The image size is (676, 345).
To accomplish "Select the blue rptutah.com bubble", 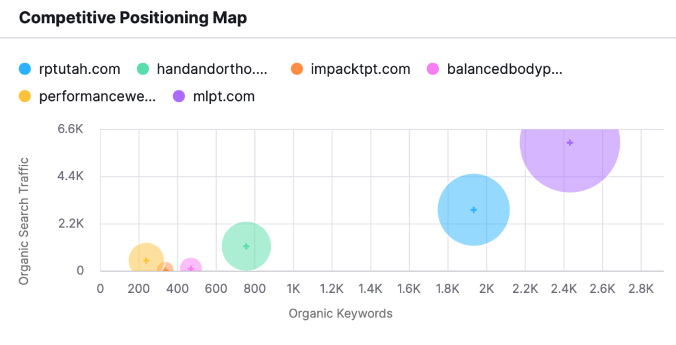I will coord(473,210).
